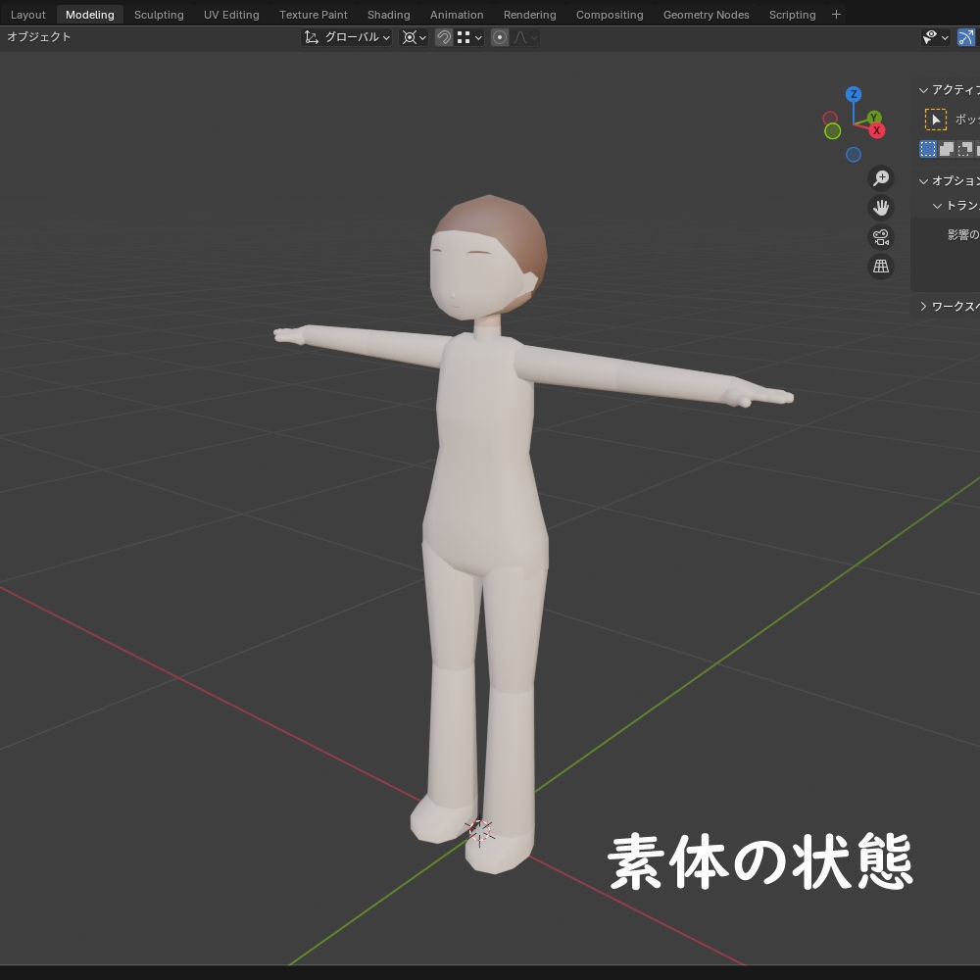
Task: Toggle proportional editing mode
Action: (499, 37)
